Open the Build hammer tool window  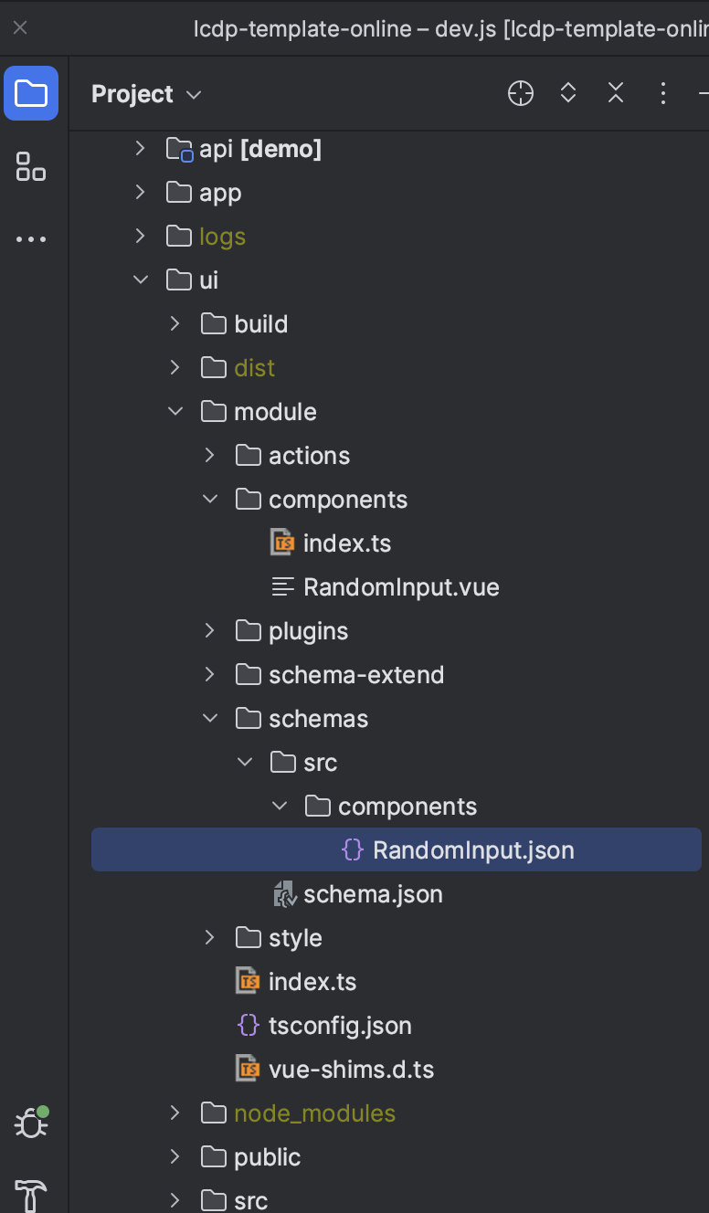tap(31, 1193)
